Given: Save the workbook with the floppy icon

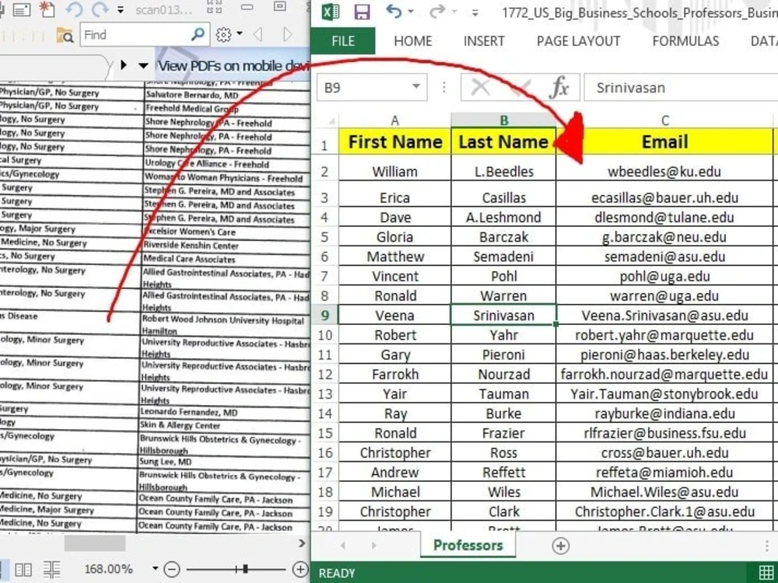Looking at the screenshot, I should [x=362, y=12].
